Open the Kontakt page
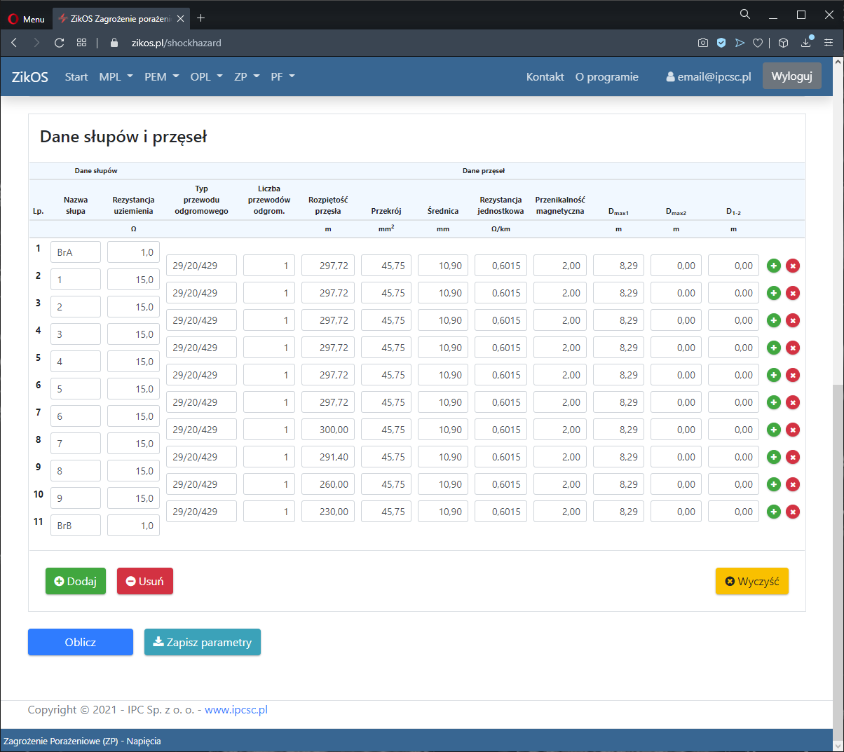 545,76
